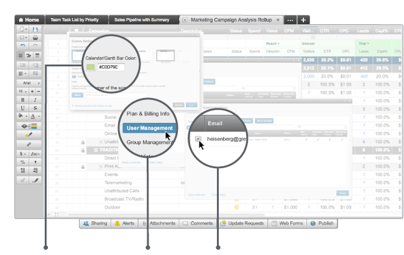This screenshot has width=404, height=255.
Task: Select the Format Painter tool
Action: click(35, 180)
